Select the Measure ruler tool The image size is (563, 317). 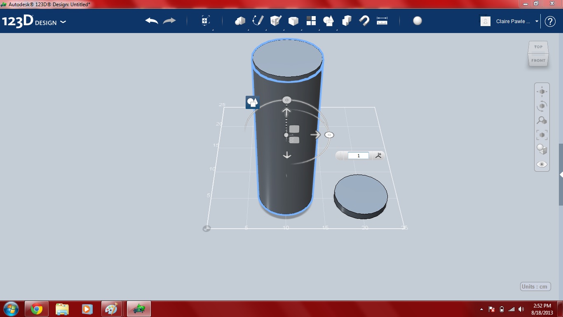[382, 21]
